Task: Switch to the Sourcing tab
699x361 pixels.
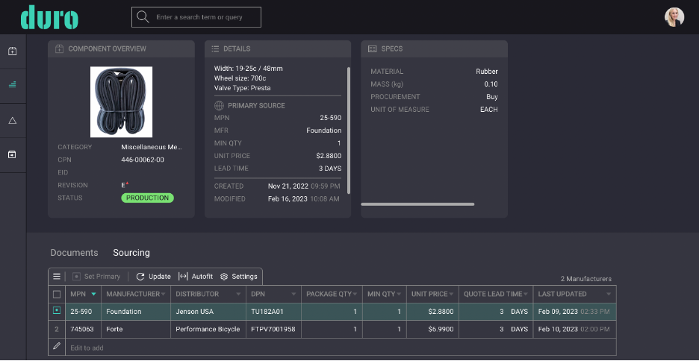Action: (131, 252)
